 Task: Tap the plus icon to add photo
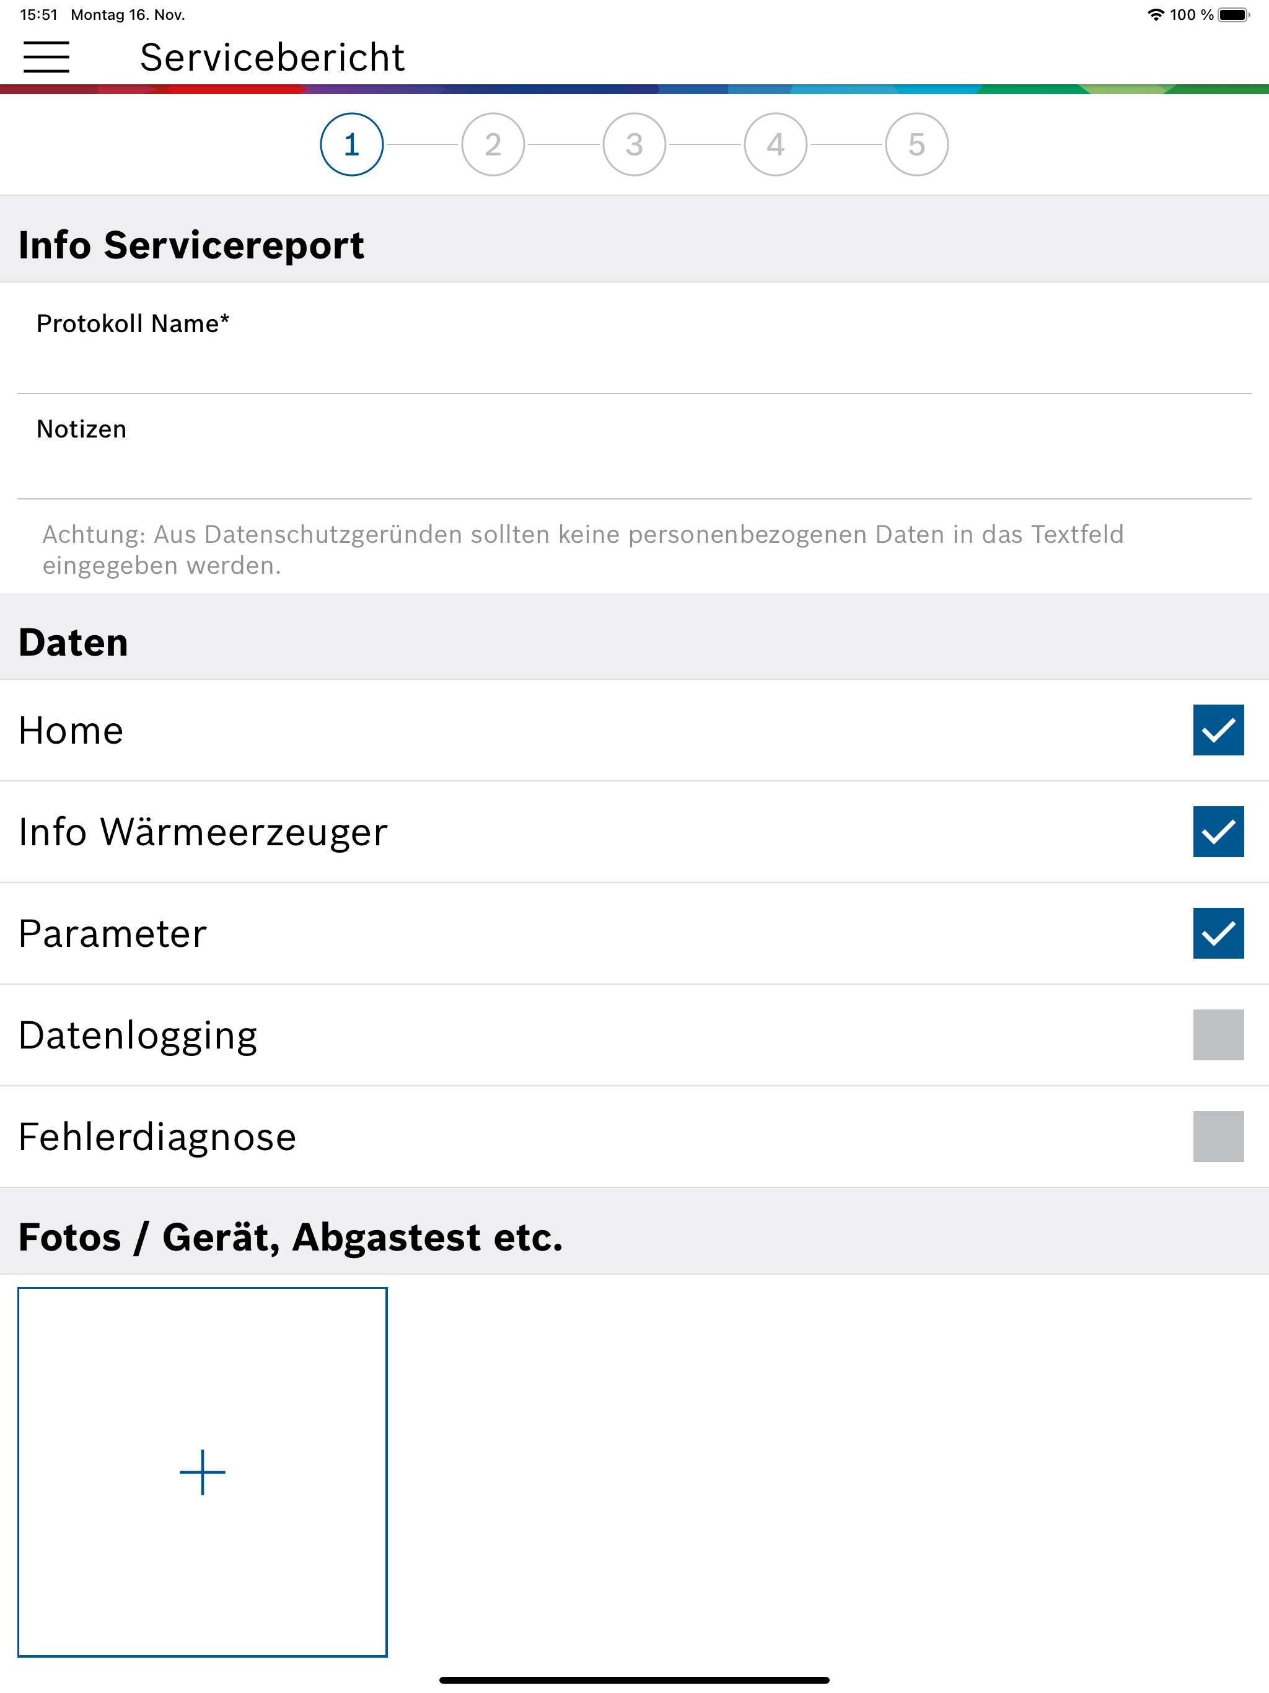coord(202,1471)
